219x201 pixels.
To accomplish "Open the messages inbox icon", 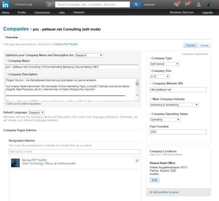I will 177,5.
